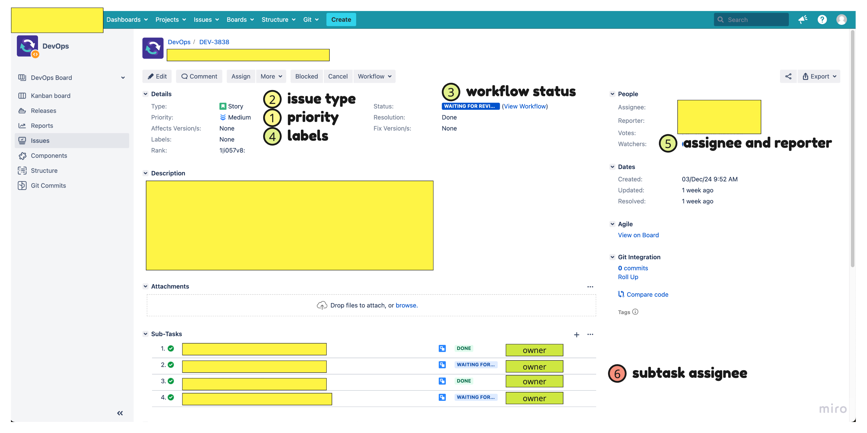Click the Create button
The height and width of the screenshot is (433, 867).
(341, 20)
